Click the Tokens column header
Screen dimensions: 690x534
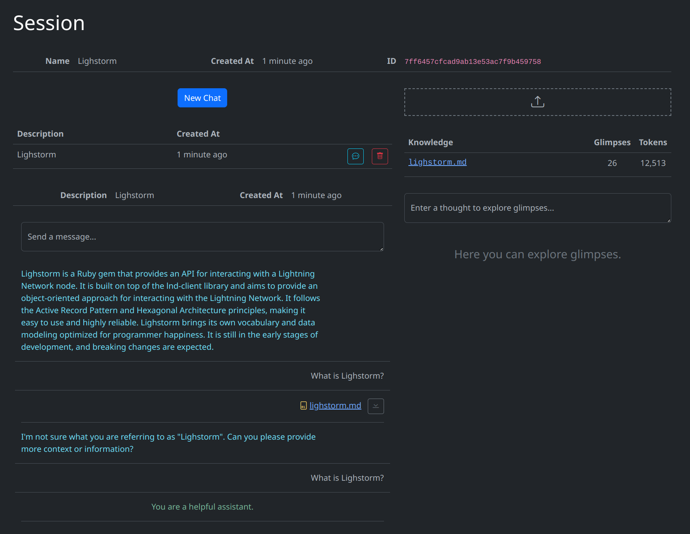pos(653,142)
